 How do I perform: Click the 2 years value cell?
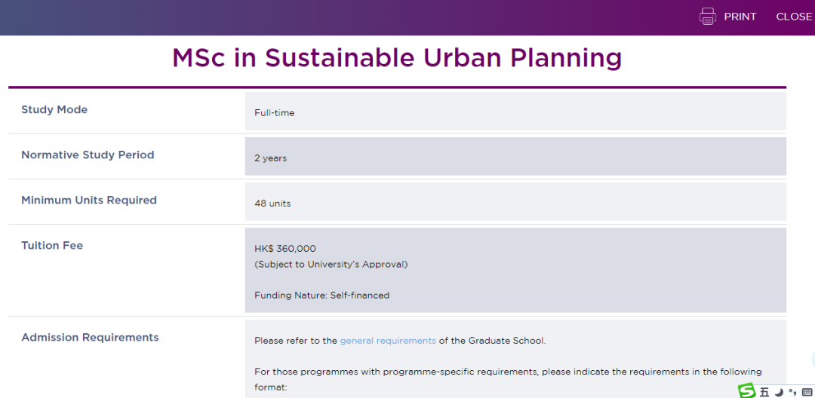(270, 158)
